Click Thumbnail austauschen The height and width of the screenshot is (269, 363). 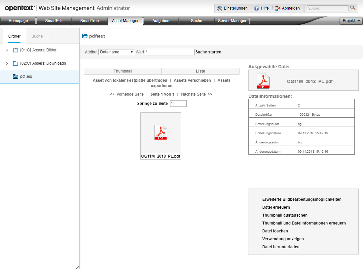point(285,215)
